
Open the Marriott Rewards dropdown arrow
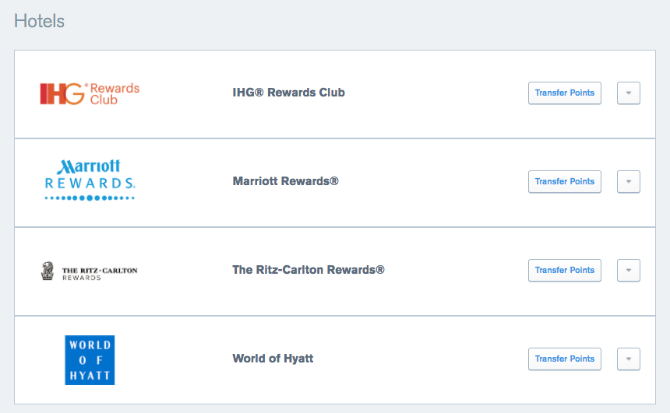click(629, 182)
